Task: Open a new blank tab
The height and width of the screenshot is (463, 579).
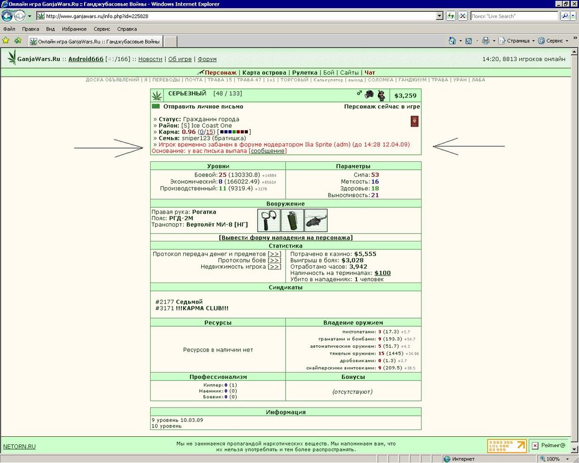Action: click(170, 41)
